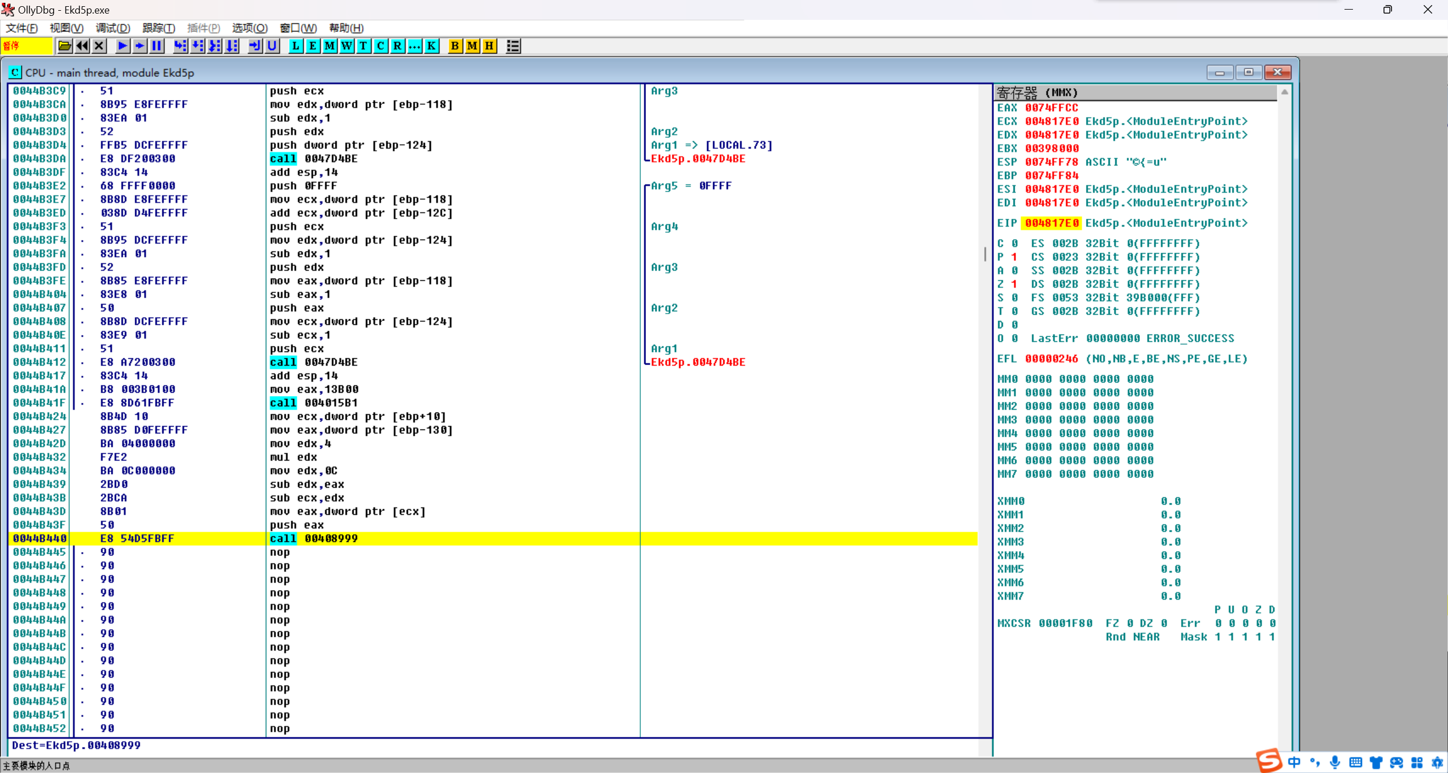Open Executable modules via E button
The width and height of the screenshot is (1448, 773).
tap(312, 46)
